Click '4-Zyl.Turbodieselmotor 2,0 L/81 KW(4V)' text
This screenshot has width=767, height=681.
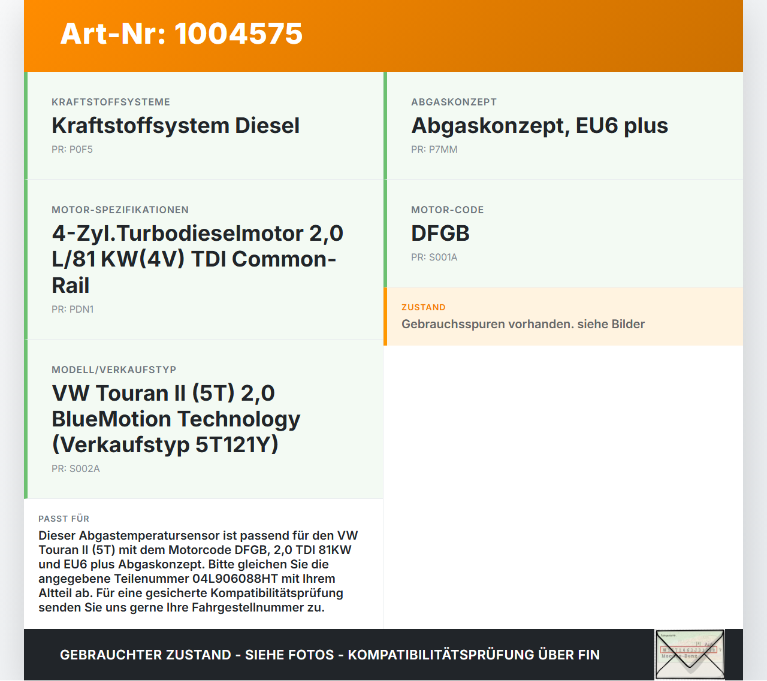point(198,246)
